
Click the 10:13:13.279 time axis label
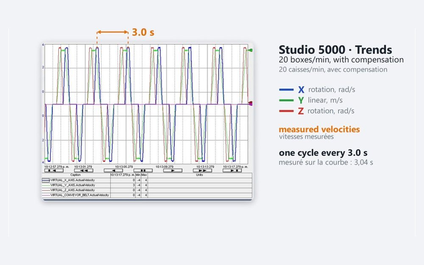(205, 167)
